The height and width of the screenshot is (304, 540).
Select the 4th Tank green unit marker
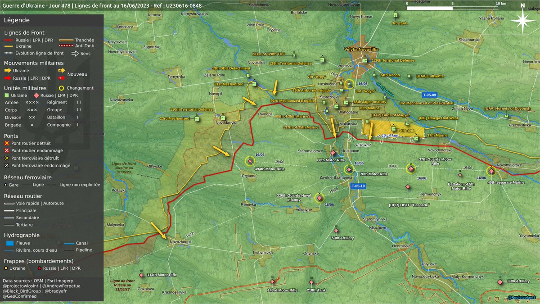(393, 129)
